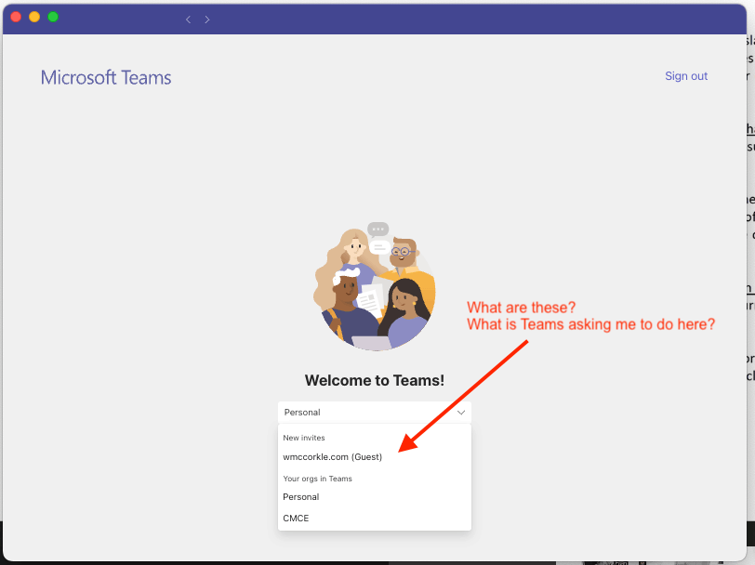Click the 'Your orgs in Teams' label
Screen dimensions: 755x565
pos(317,479)
